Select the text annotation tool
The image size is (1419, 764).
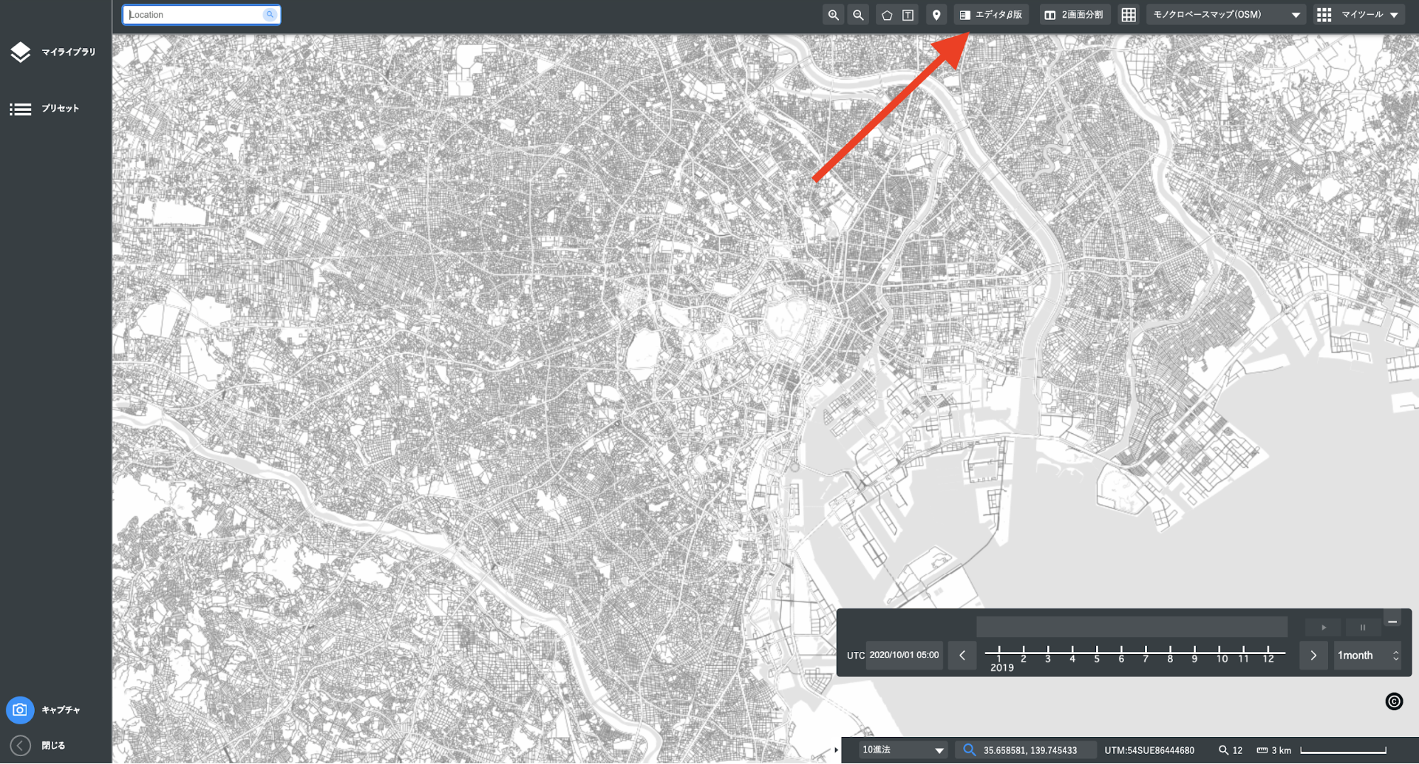coord(908,15)
